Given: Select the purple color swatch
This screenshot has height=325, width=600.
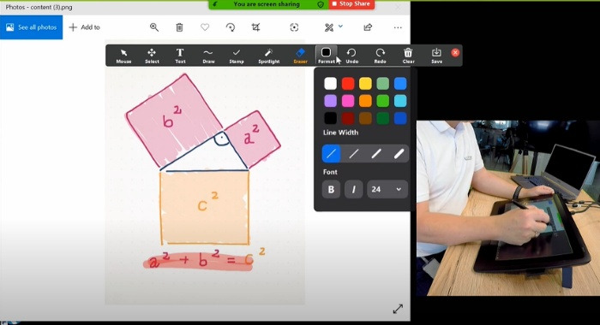Looking at the screenshot, I should click(330, 101).
